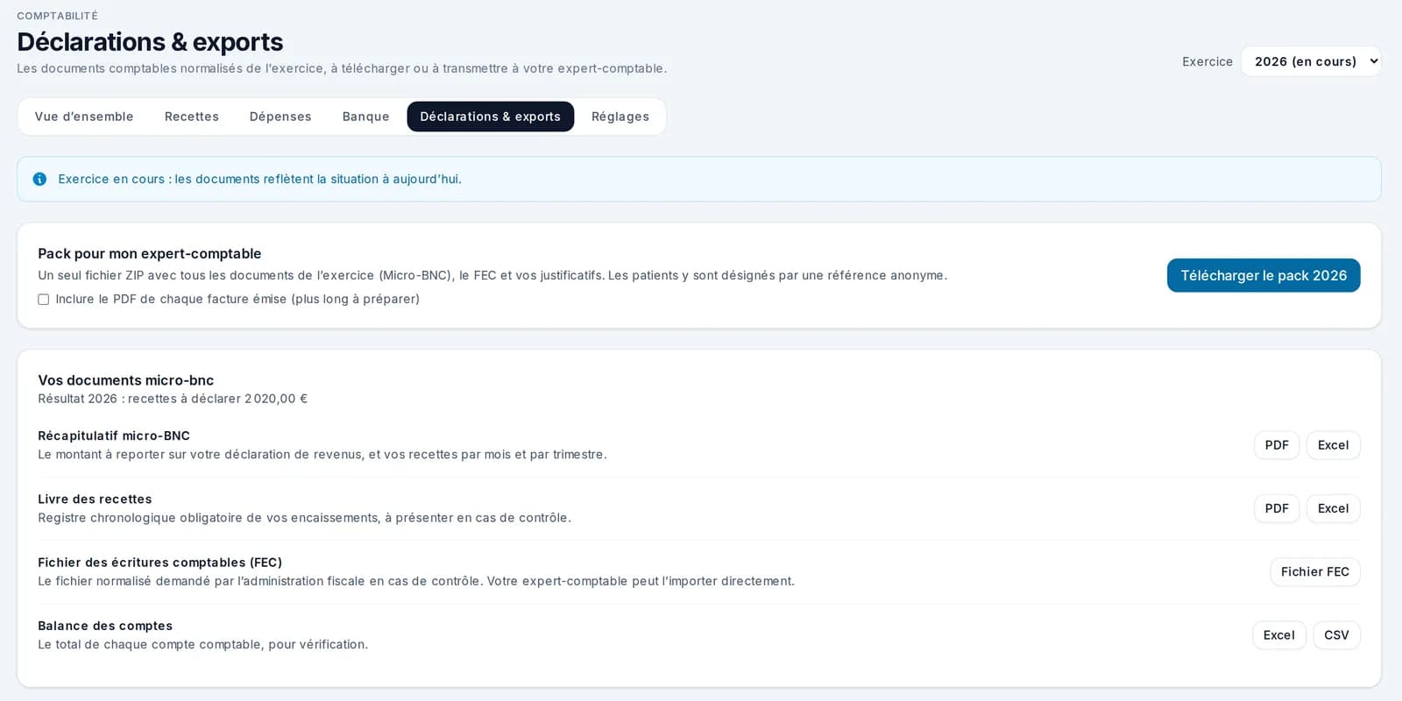Enable including the PDF of each invoice

pos(43,300)
